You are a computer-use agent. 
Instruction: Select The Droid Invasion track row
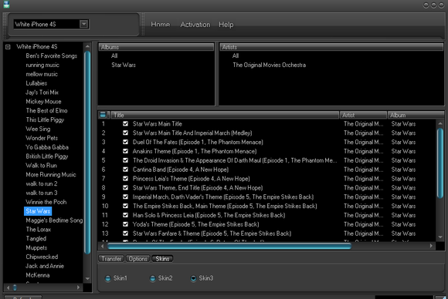pyautogui.click(x=266, y=160)
